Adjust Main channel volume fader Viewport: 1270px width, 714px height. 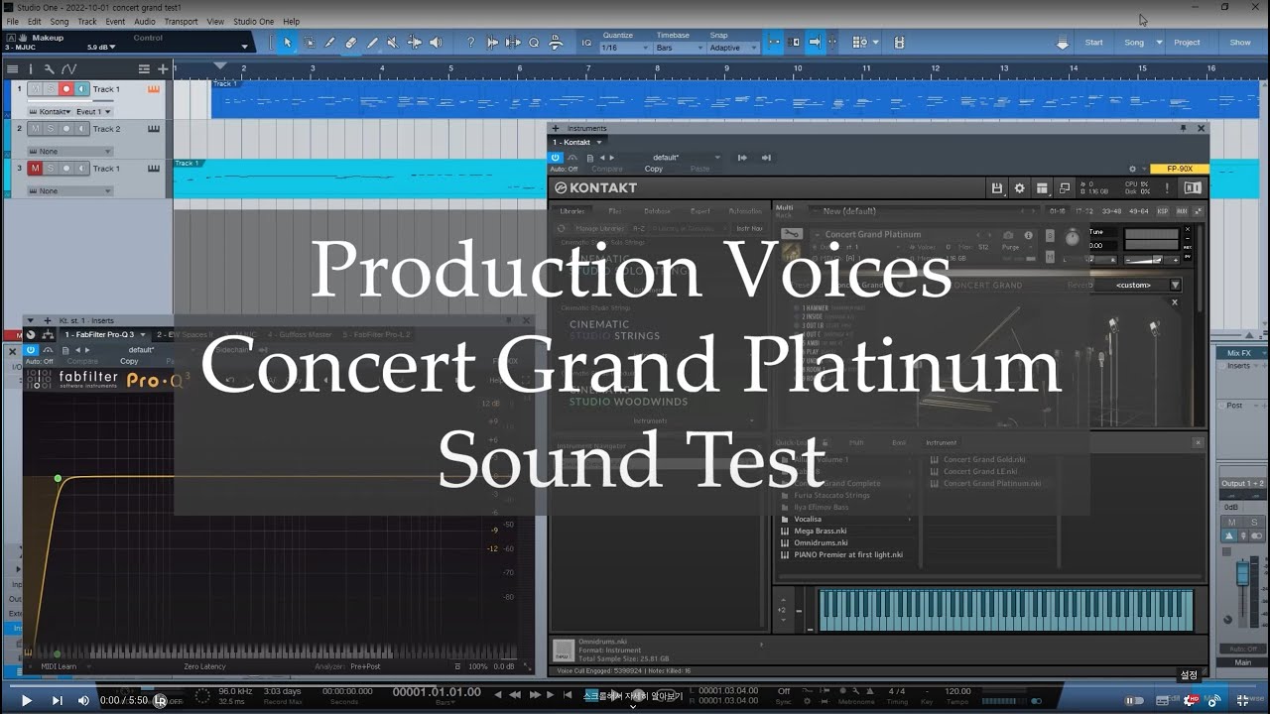pos(1241,575)
